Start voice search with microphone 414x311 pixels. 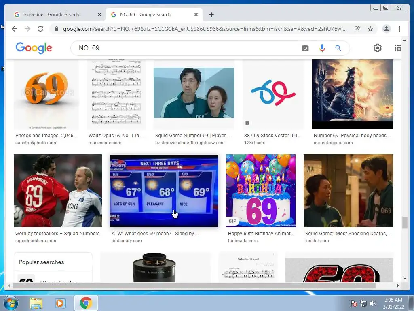click(x=322, y=48)
